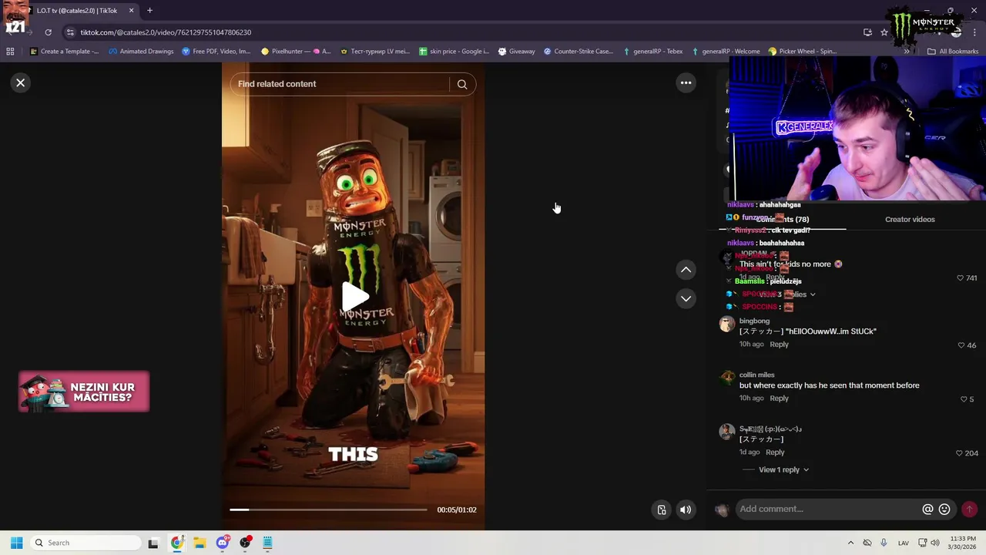Viewport: 986px width, 555px height.
Task: Toggle the auto-scroll icon beside volume
Action: 661,510
